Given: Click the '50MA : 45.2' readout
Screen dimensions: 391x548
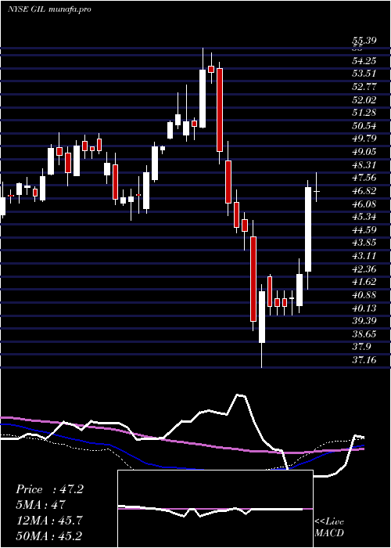Looking at the screenshot, I should click(49, 535).
